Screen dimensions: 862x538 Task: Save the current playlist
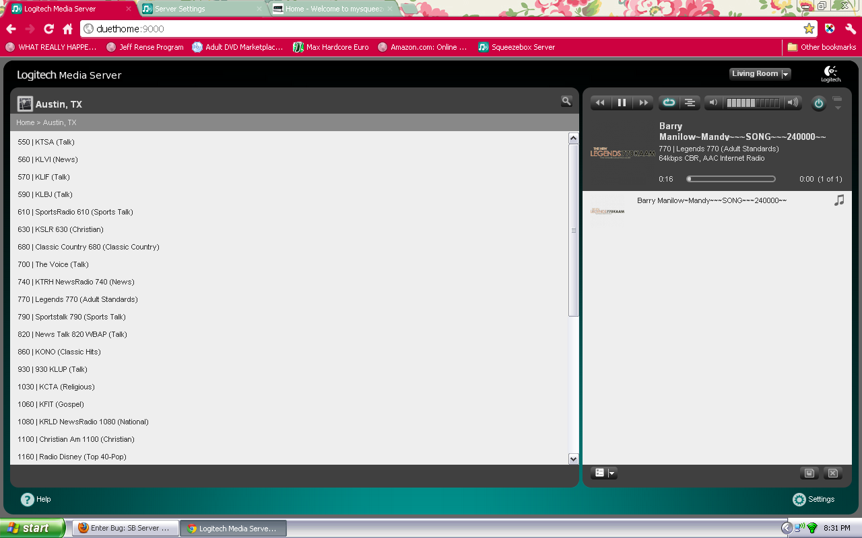pos(809,473)
